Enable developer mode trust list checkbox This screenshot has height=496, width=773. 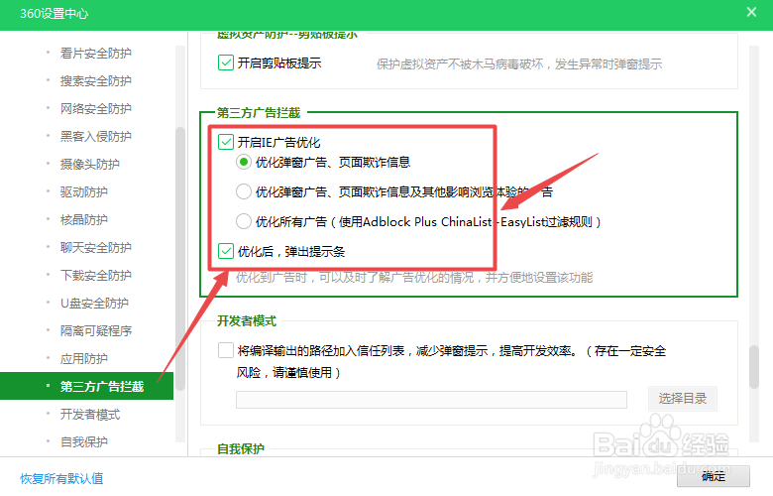226,350
